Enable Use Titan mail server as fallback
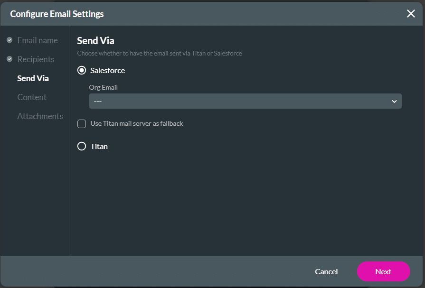This screenshot has width=425, height=288. (82, 124)
